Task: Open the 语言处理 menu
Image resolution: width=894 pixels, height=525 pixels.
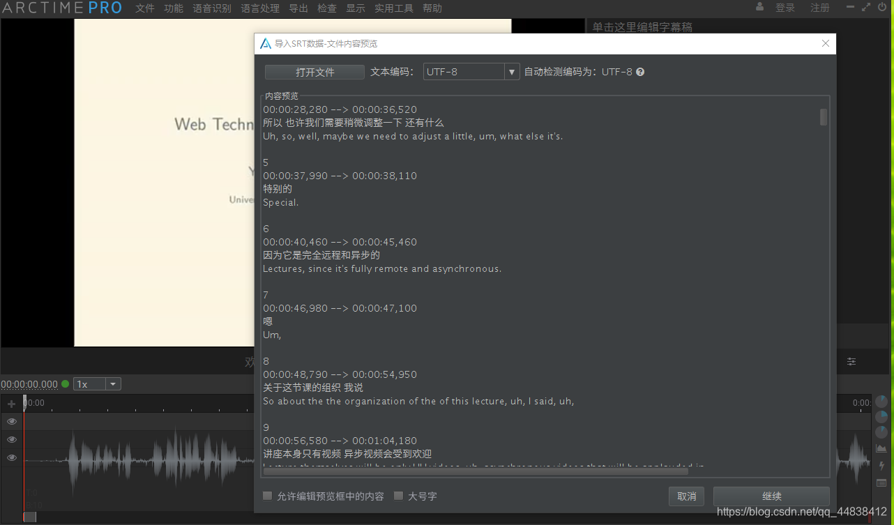Action: pos(260,8)
